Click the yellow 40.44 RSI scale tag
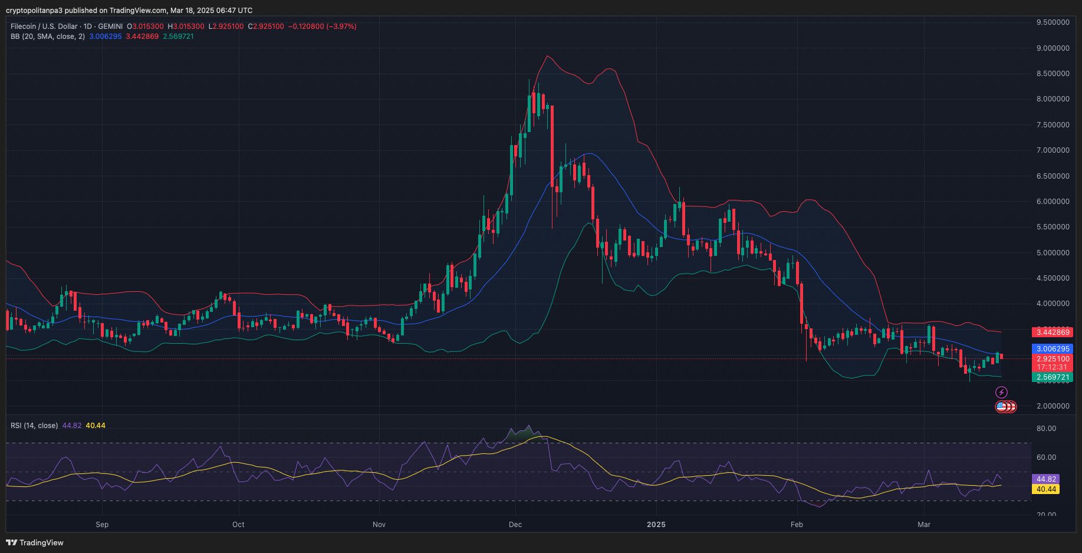The width and height of the screenshot is (1082, 553). (x=1045, y=489)
